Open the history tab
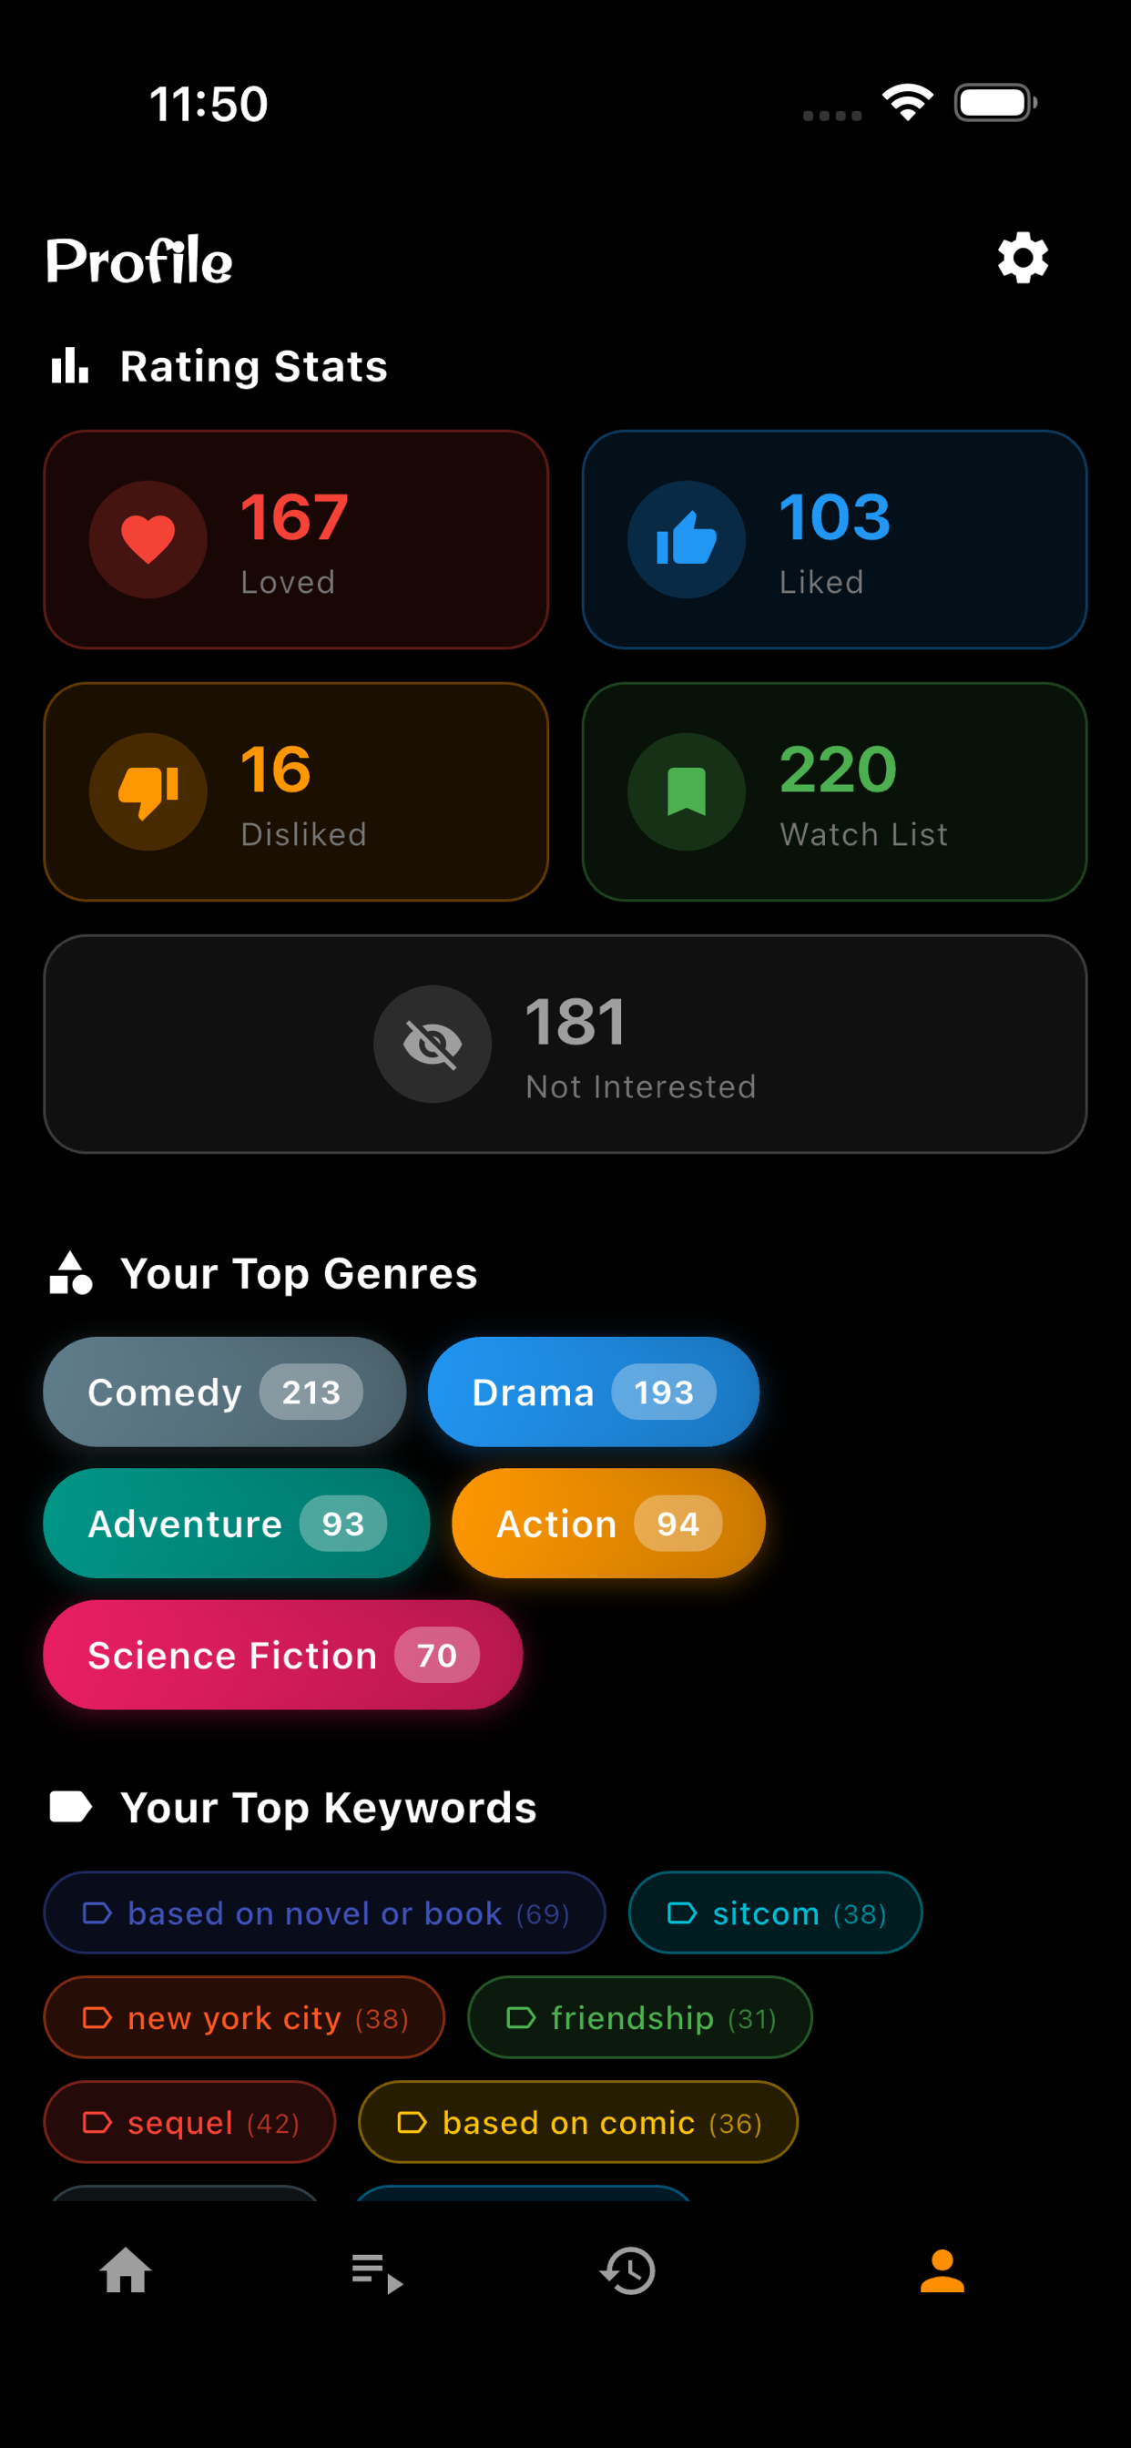The width and height of the screenshot is (1131, 2448). [628, 2270]
